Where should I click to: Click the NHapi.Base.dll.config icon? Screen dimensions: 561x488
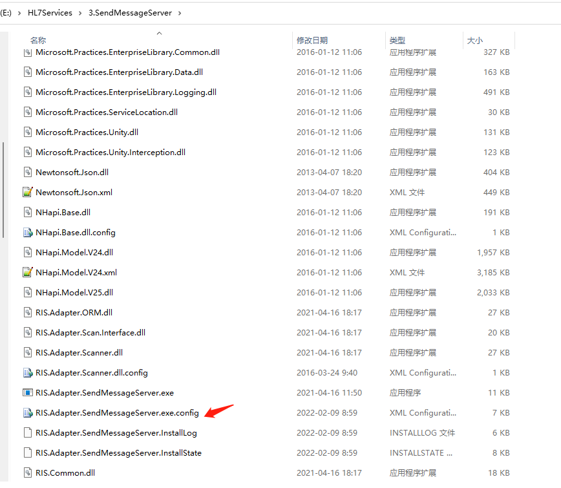pyautogui.click(x=28, y=233)
